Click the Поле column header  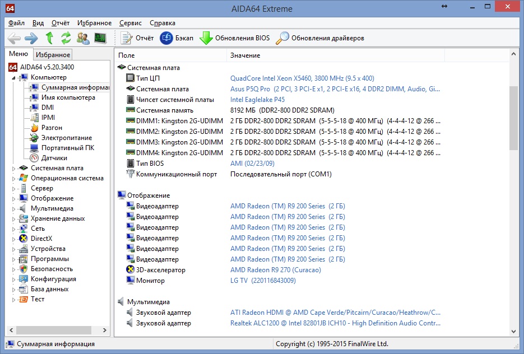(171, 55)
